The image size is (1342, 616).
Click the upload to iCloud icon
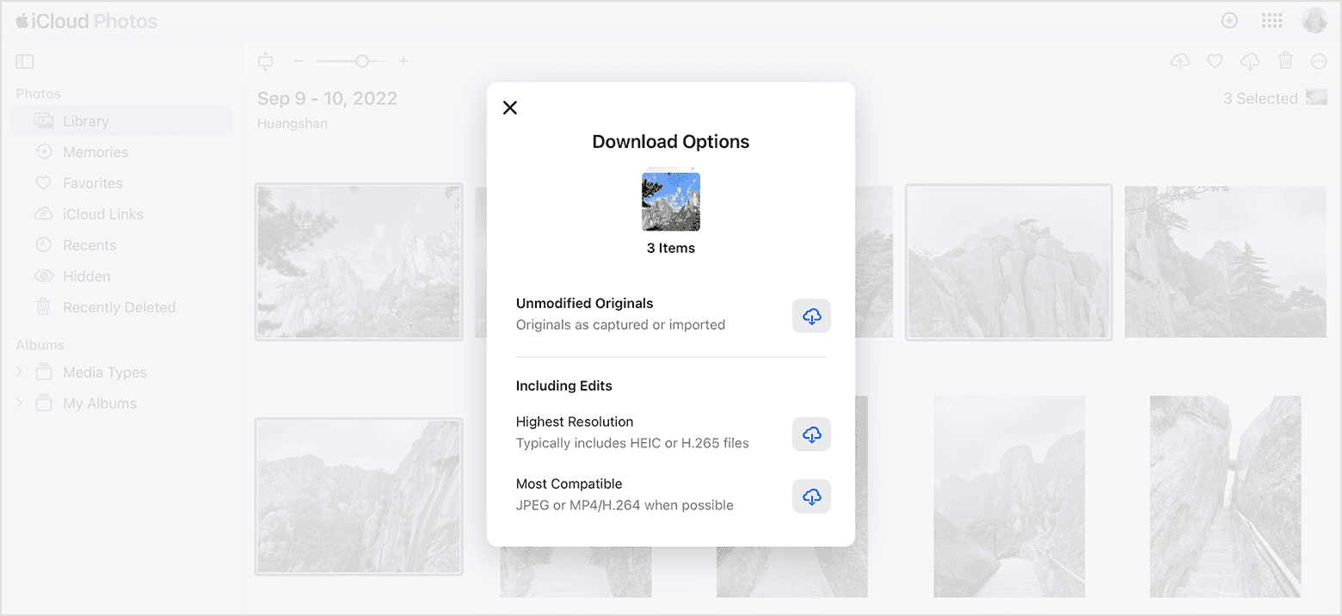point(1179,61)
